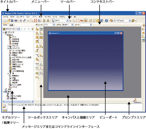Expand the アセンブリ tree node
Image resolution: width=146 pixels, height=129 pixels.
pyautogui.click(x=8, y=46)
